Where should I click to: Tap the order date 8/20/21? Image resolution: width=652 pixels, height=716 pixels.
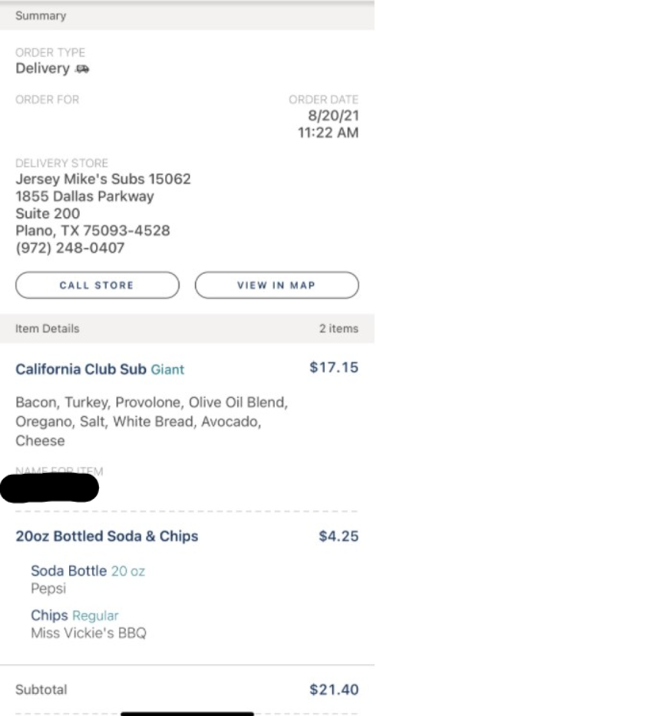pos(333,116)
